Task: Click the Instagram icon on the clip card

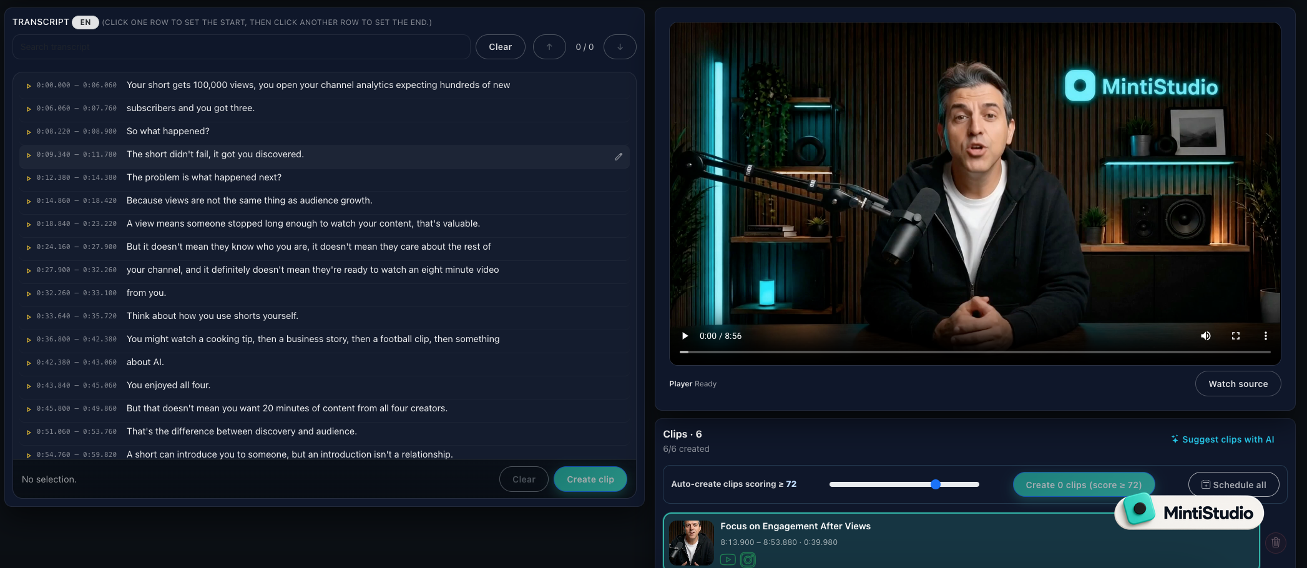Action: [x=748, y=560]
